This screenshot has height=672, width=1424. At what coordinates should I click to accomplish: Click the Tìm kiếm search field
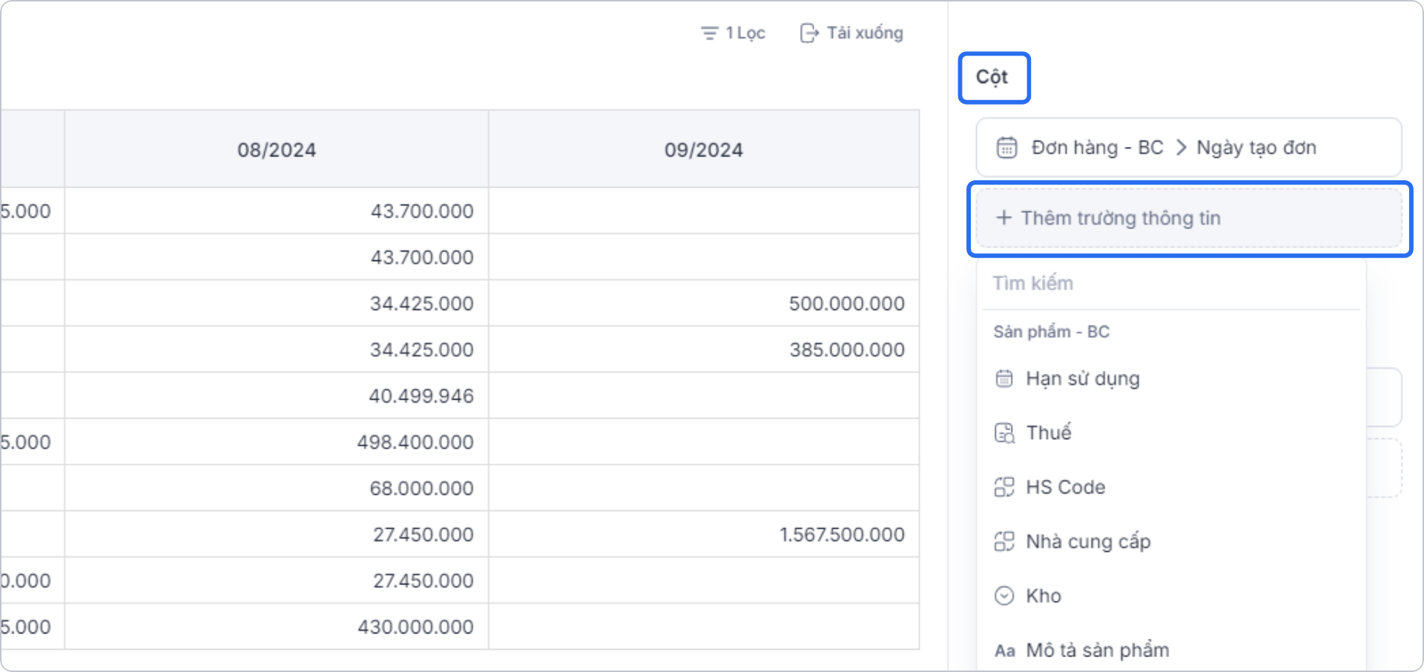click(x=1172, y=283)
